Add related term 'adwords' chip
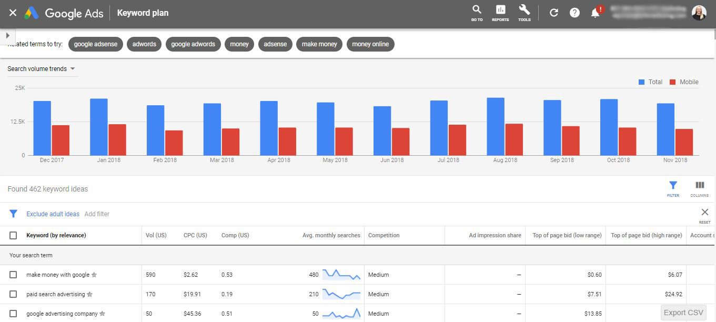This screenshot has width=716, height=322. click(144, 44)
